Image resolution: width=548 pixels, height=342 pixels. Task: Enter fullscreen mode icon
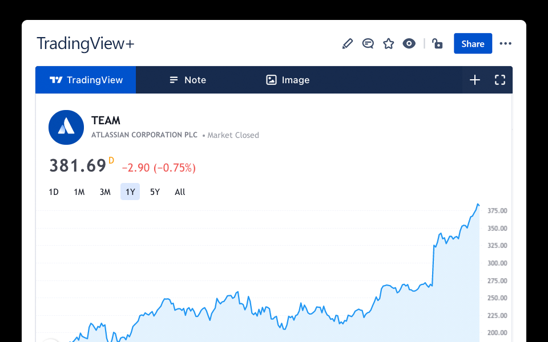pos(500,80)
